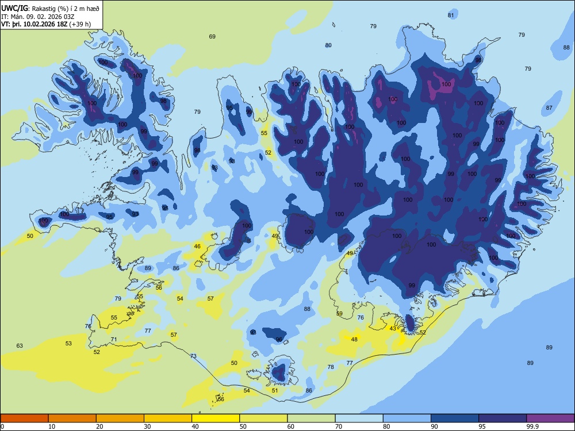Click the purple above-99.9 legend swatch
575x431 pixels.
point(550,418)
